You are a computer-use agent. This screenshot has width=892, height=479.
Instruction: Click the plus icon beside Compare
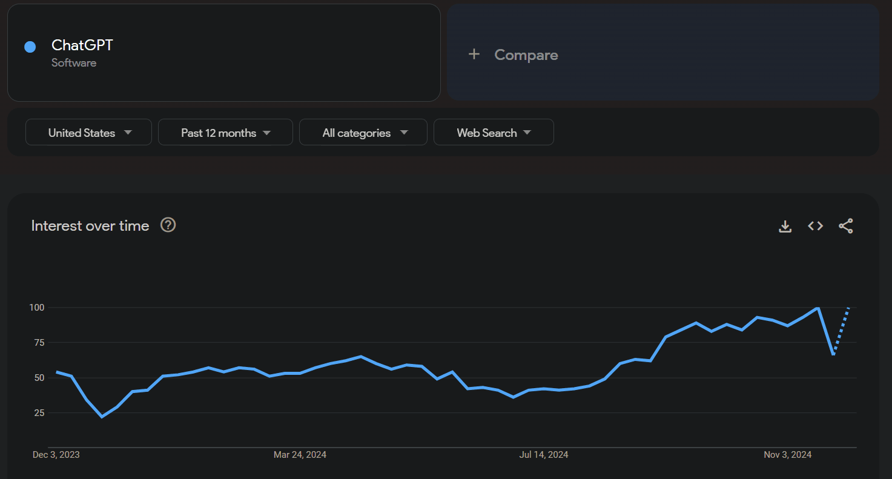[x=474, y=55]
